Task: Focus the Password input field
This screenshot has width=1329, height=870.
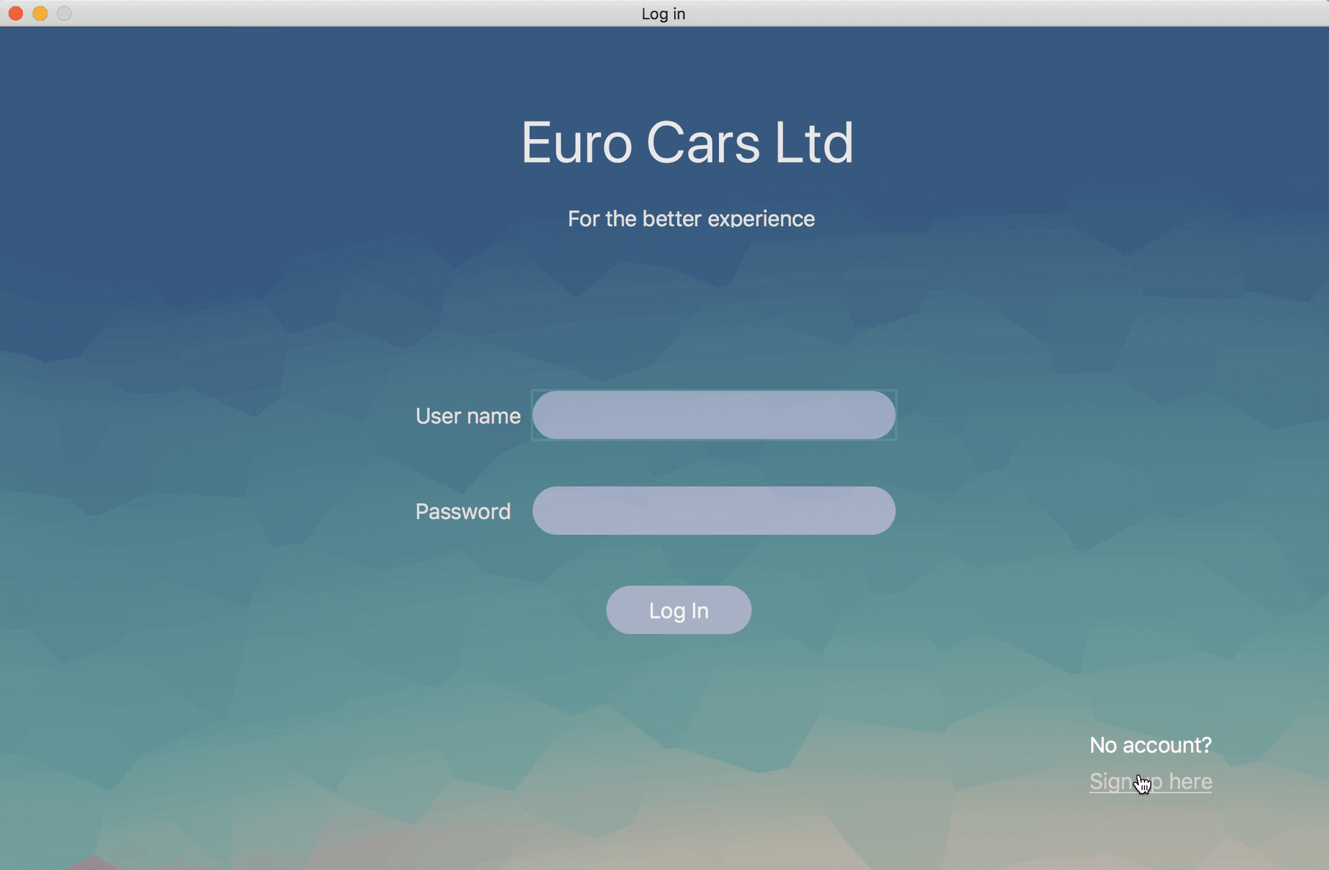Action: tap(714, 511)
